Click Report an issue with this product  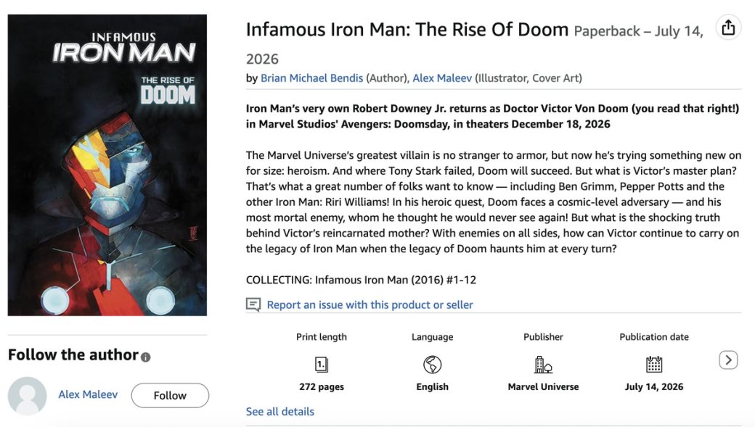point(370,304)
